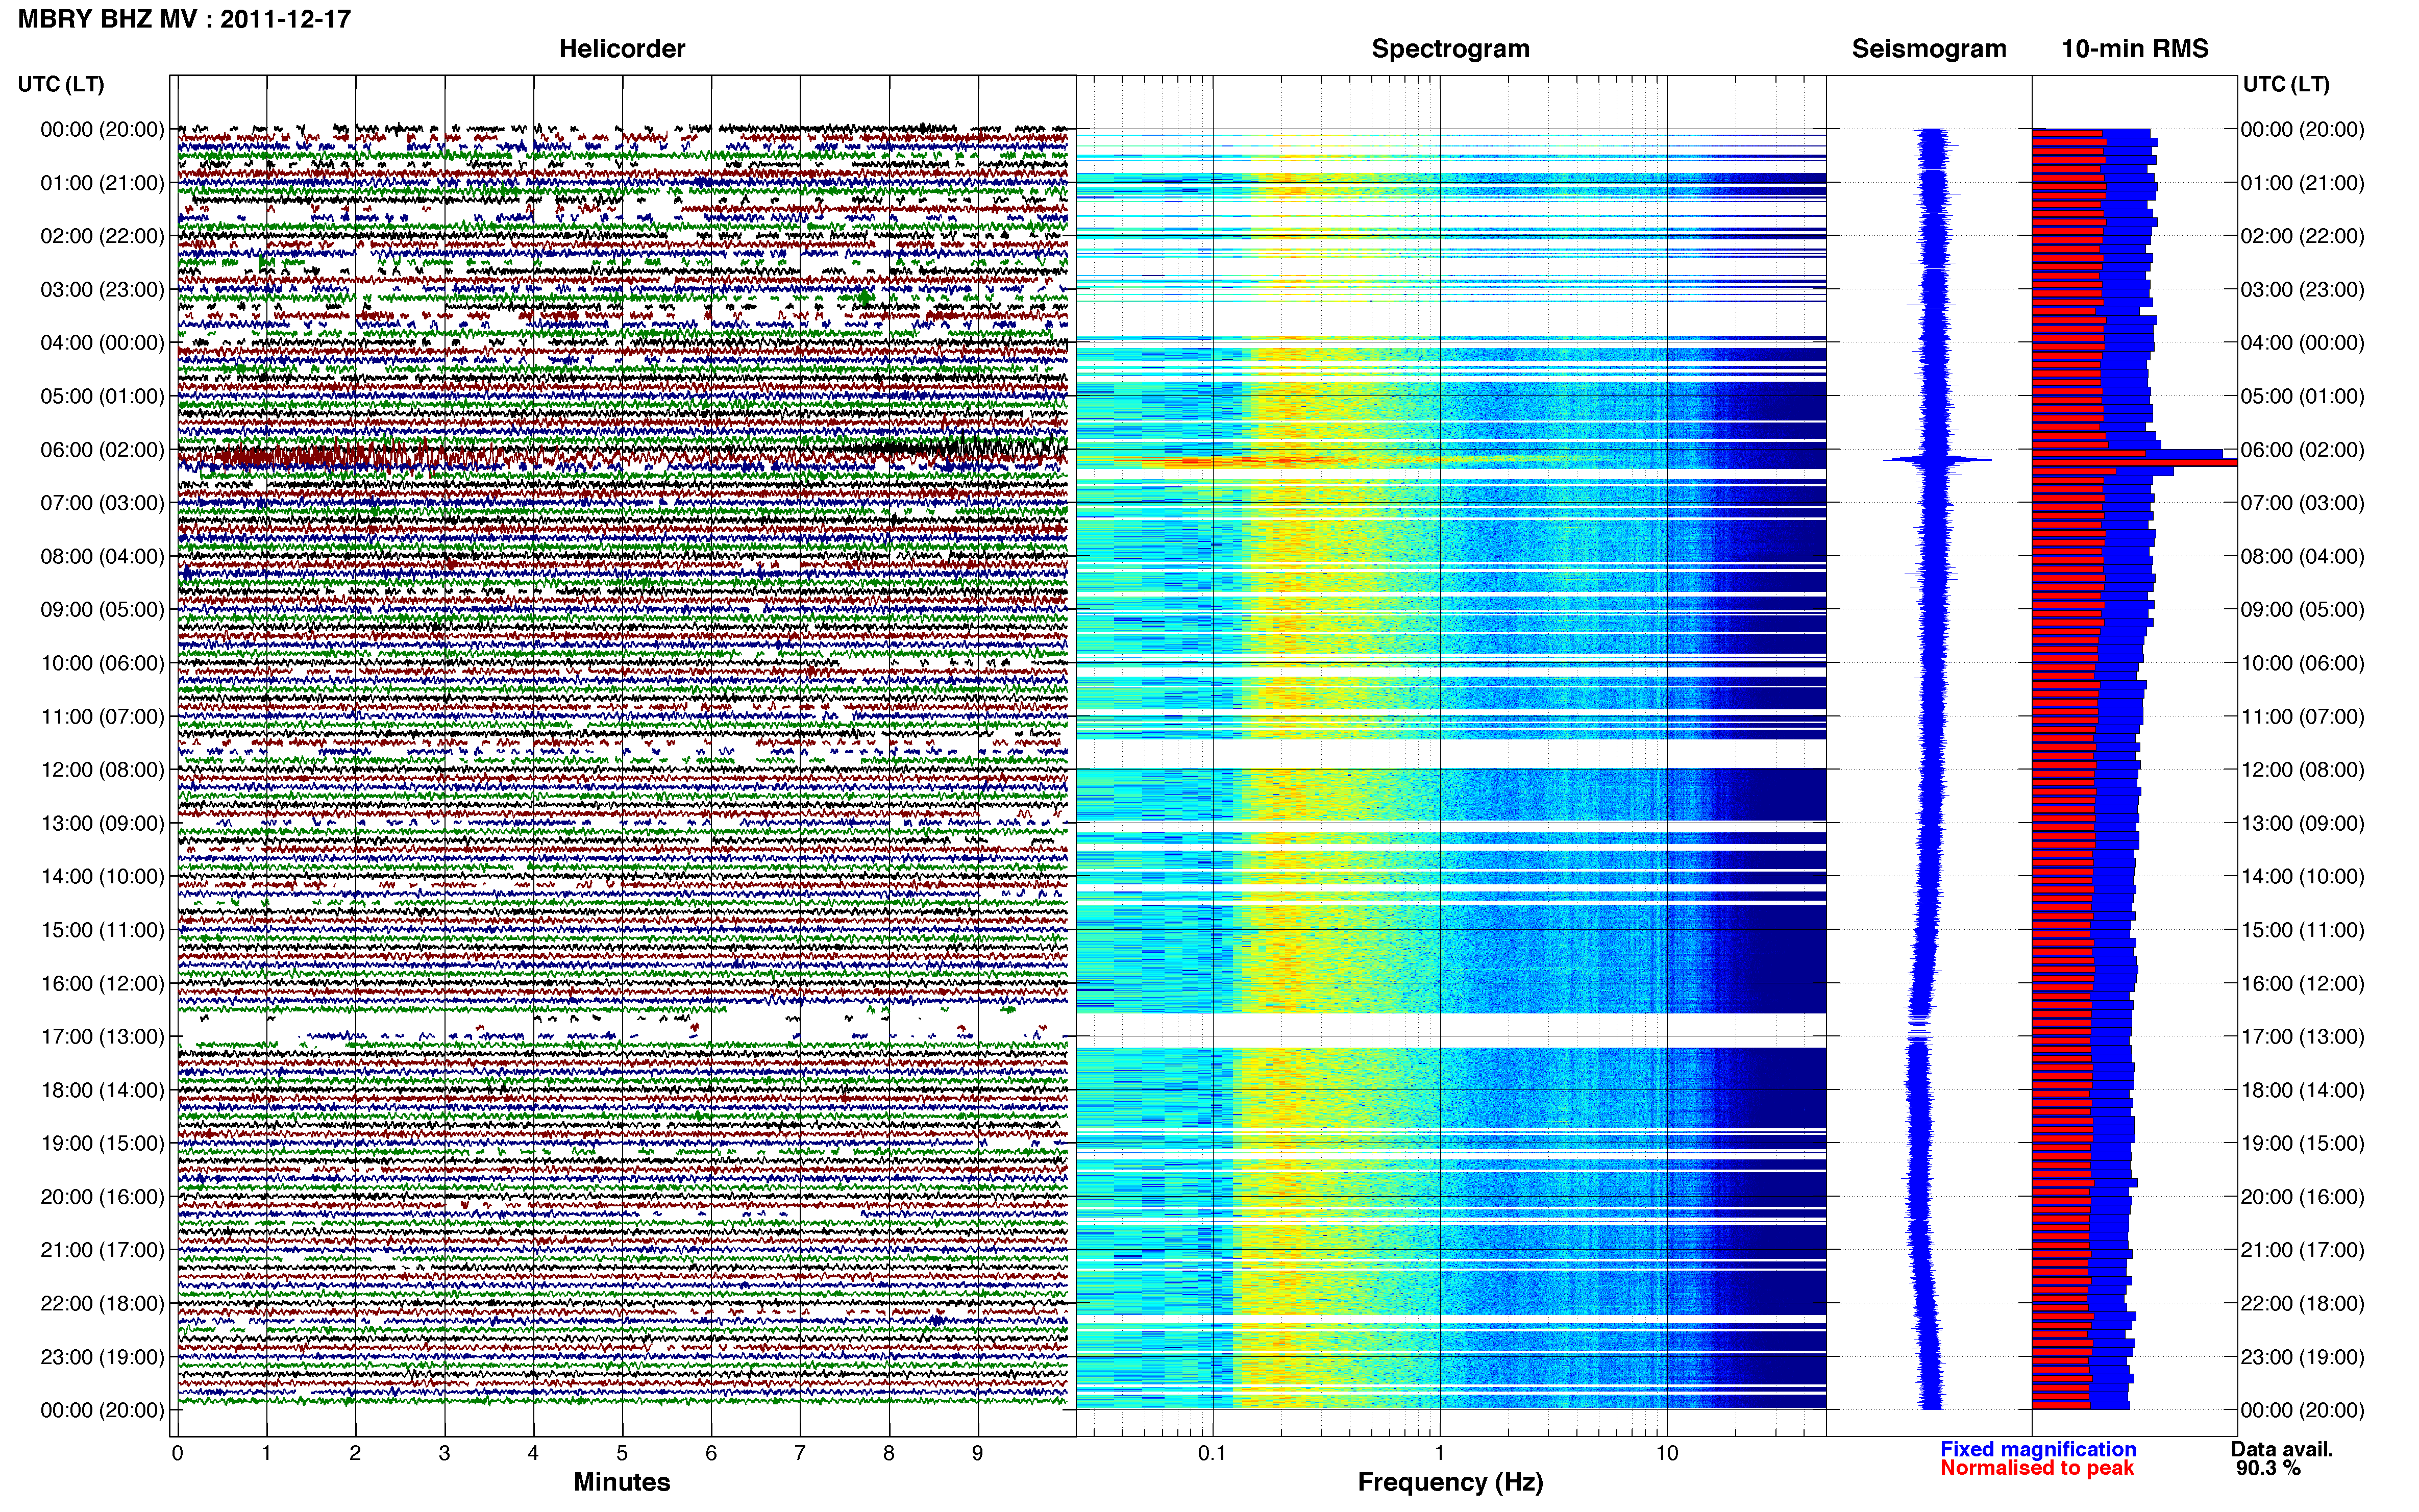The height and width of the screenshot is (1512, 2419).
Task: Click 05:00 (01:00) on the Helicorder time axis
Action: point(102,396)
